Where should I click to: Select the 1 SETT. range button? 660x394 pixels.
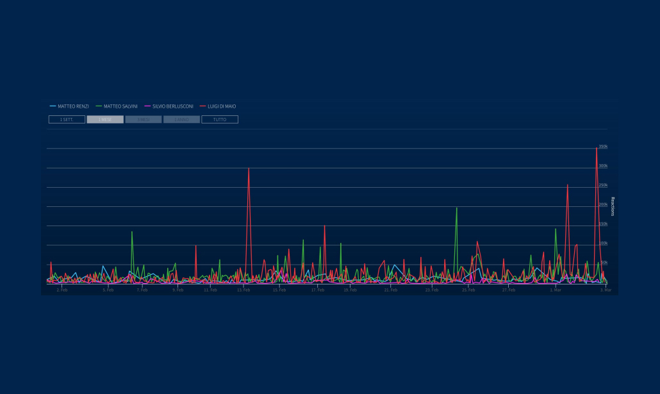[x=67, y=120]
